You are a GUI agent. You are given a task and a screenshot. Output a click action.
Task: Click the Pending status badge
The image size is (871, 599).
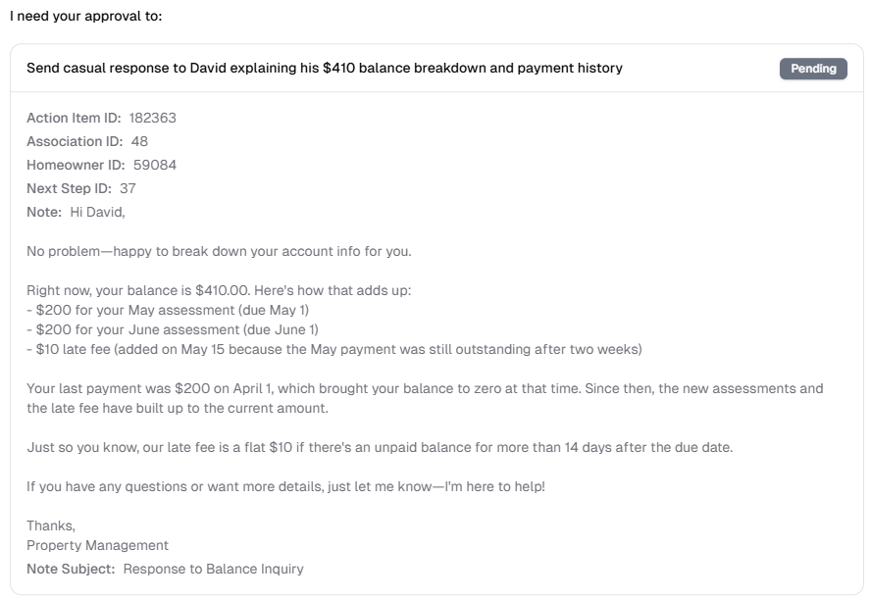coord(813,69)
